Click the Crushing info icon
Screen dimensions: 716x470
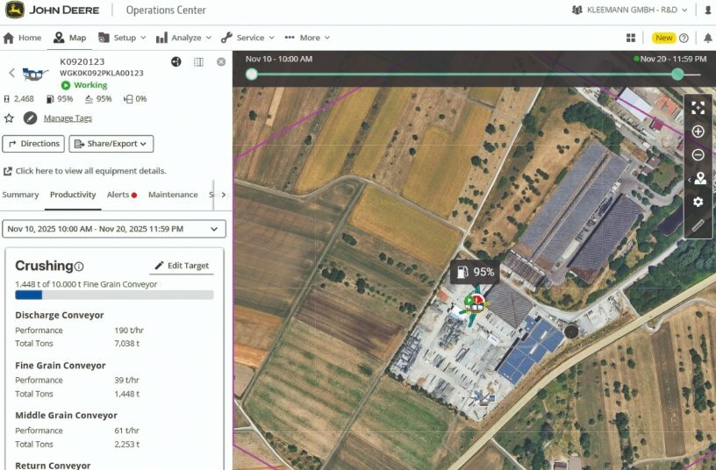tap(79, 267)
